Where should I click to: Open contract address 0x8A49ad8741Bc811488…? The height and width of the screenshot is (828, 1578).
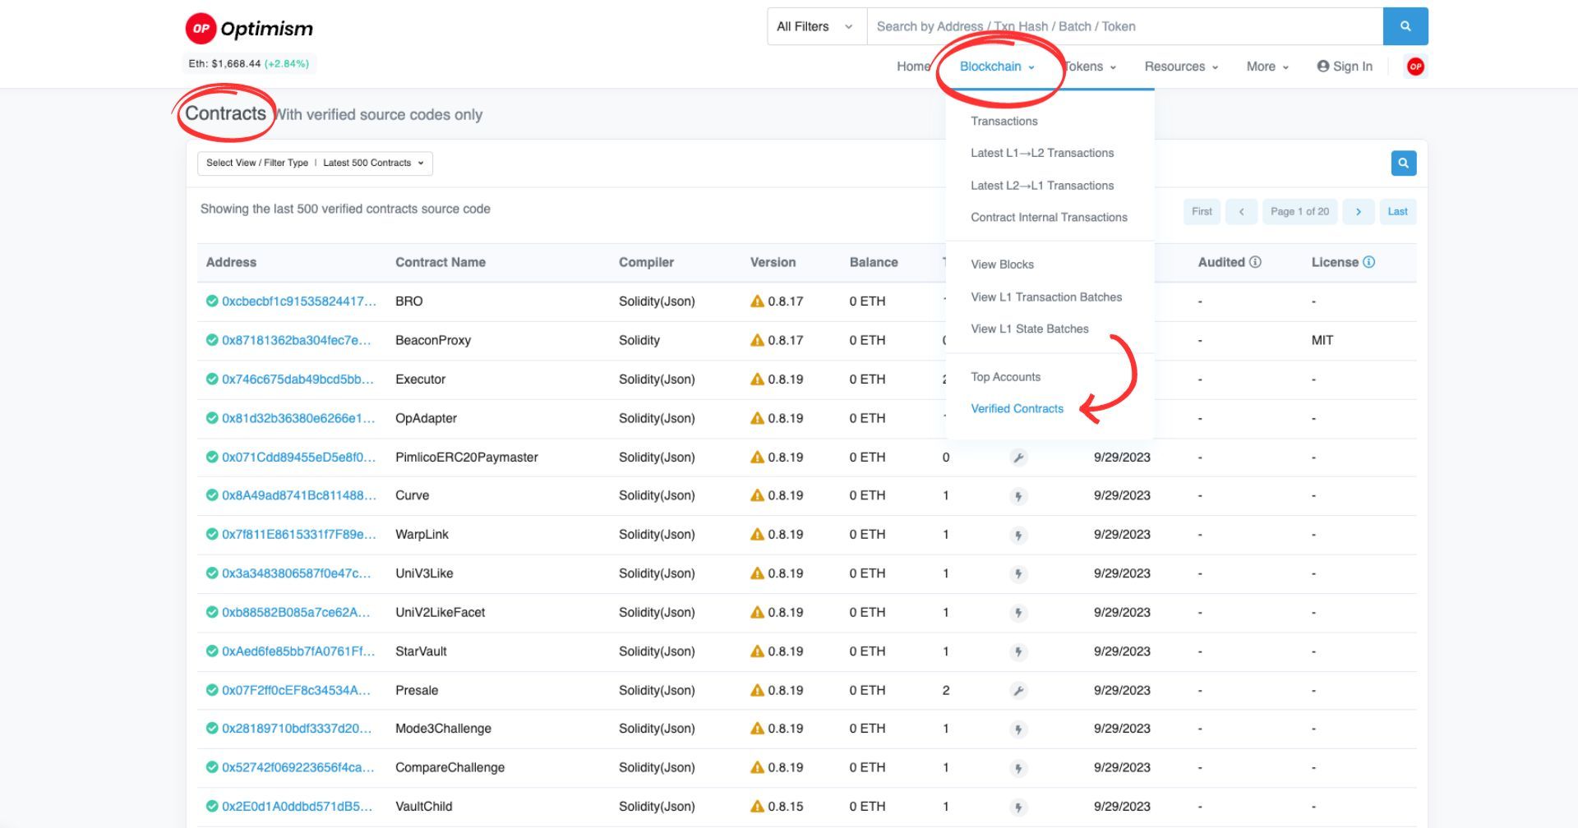pyautogui.click(x=299, y=495)
